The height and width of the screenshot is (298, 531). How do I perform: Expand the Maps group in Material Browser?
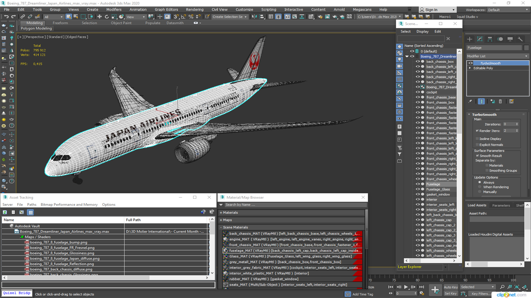coord(221,220)
